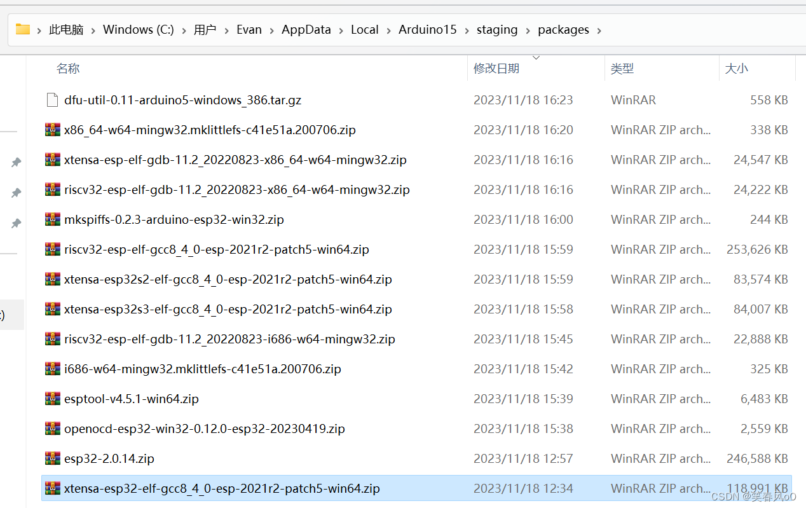
Task: Click WinRAR icon of x86_64-w64-mingw32.mklittlefs zip
Action: (x=53, y=130)
